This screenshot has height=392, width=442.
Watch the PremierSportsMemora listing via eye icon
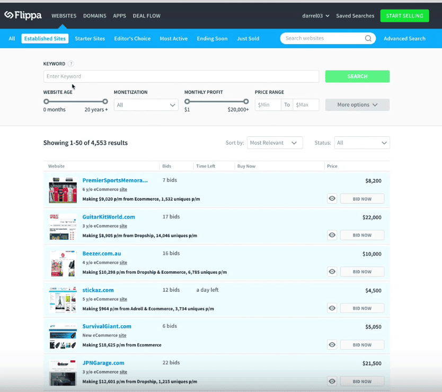click(332, 199)
